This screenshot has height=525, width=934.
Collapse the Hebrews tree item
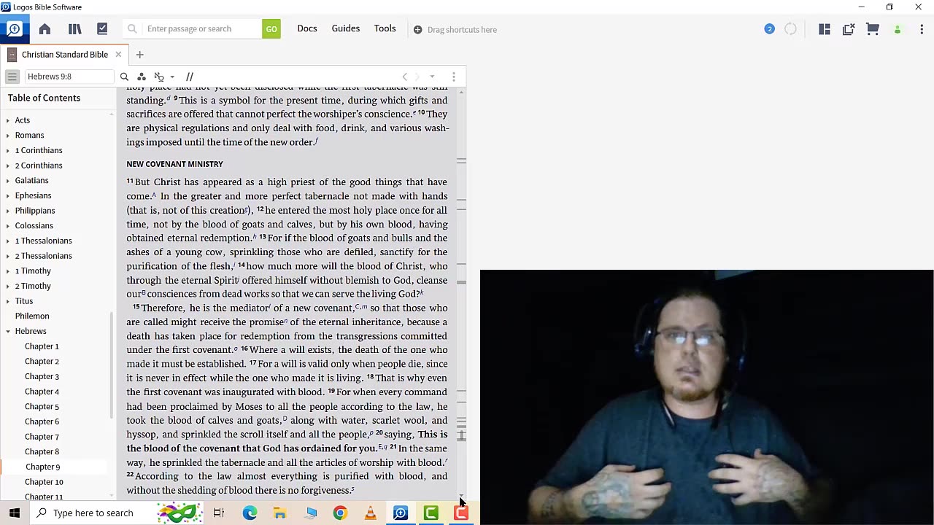(x=7, y=331)
